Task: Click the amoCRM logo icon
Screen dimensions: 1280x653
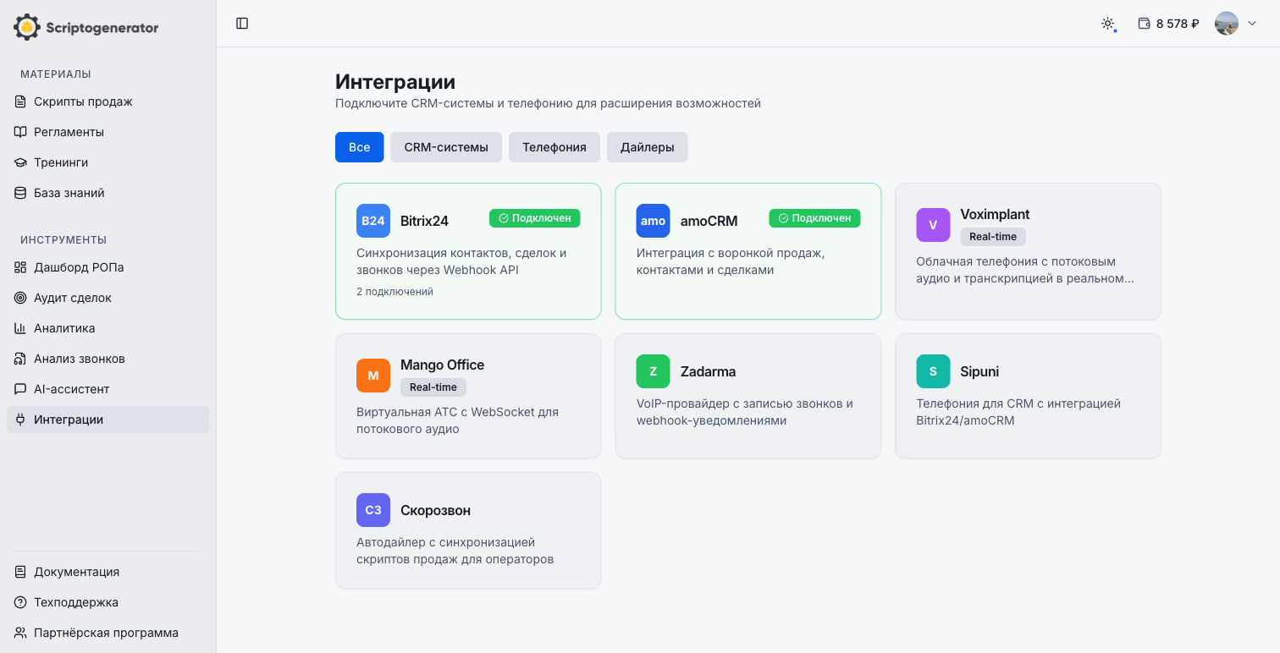Action: [653, 221]
